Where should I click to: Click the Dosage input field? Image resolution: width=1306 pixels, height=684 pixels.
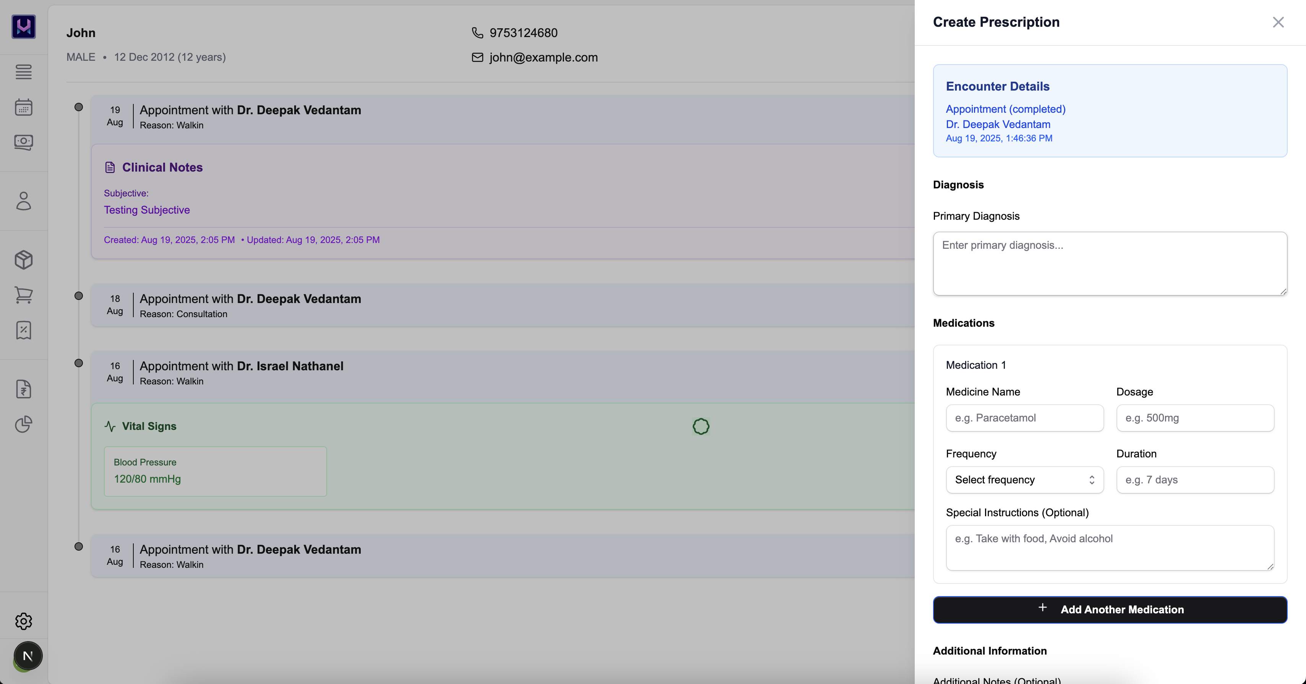click(1194, 418)
